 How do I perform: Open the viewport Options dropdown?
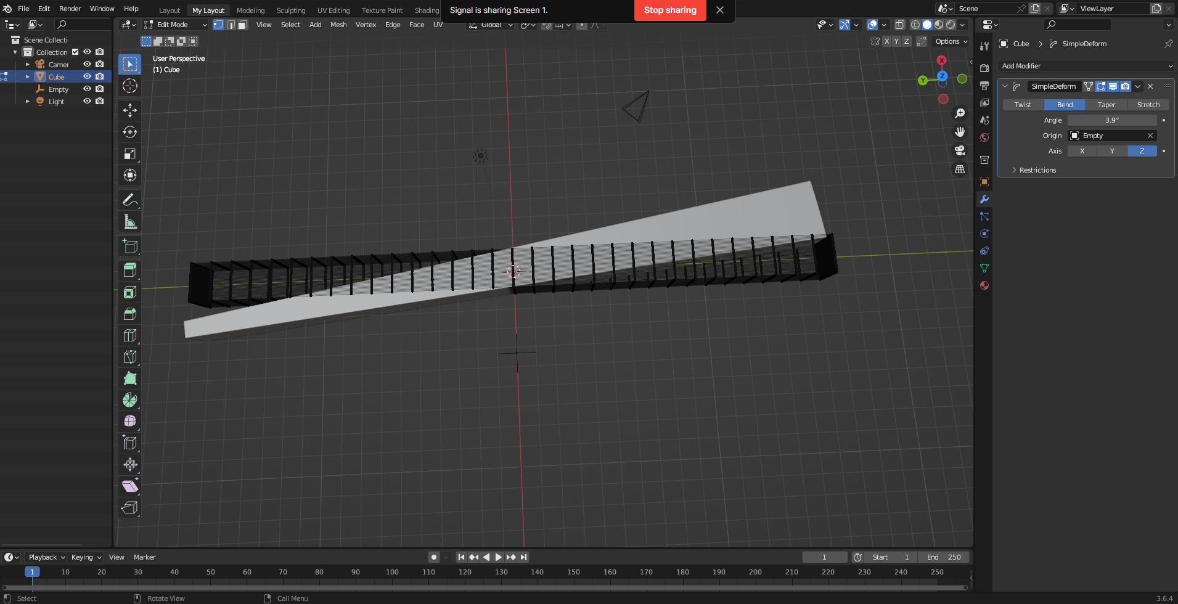tap(951, 41)
